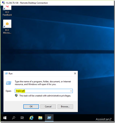Open the taskbar search magnifier
Image resolution: width=115 pixels, height=123 pixels.
coord(13,118)
